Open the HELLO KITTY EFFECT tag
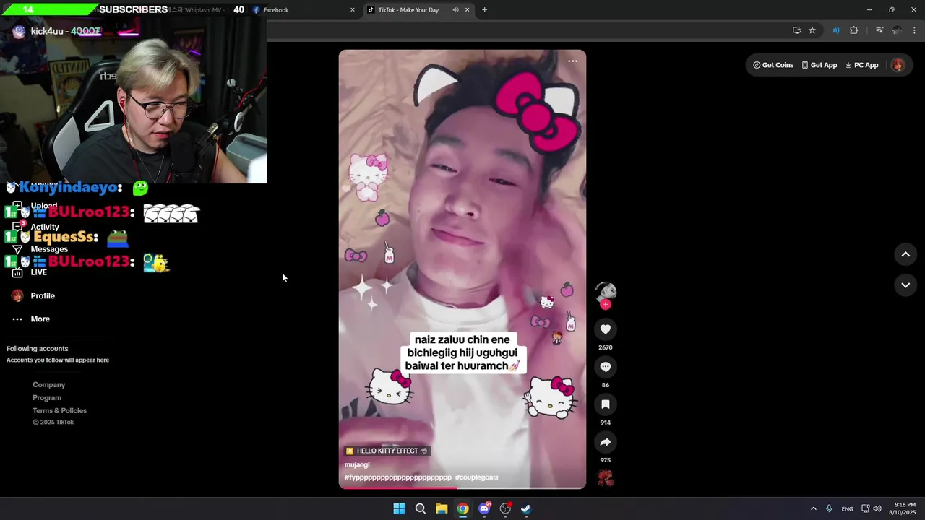 click(387, 451)
